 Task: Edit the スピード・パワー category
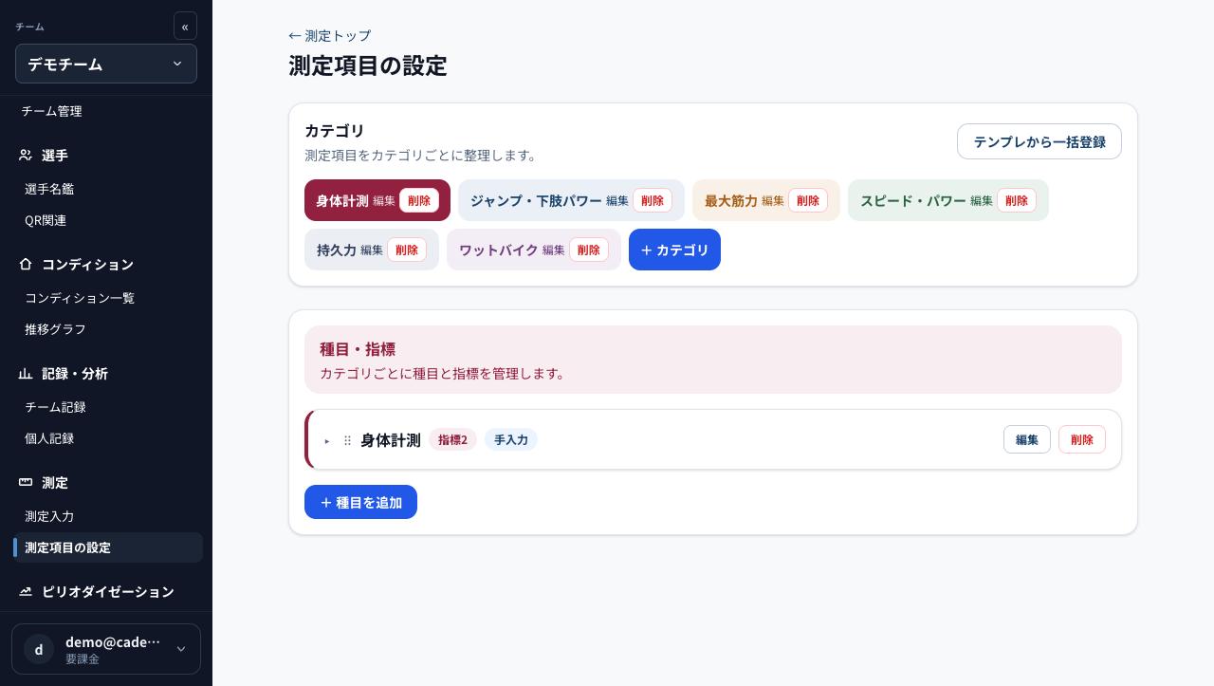click(x=982, y=200)
